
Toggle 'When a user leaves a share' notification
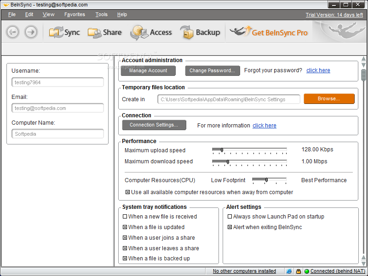(125, 248)
